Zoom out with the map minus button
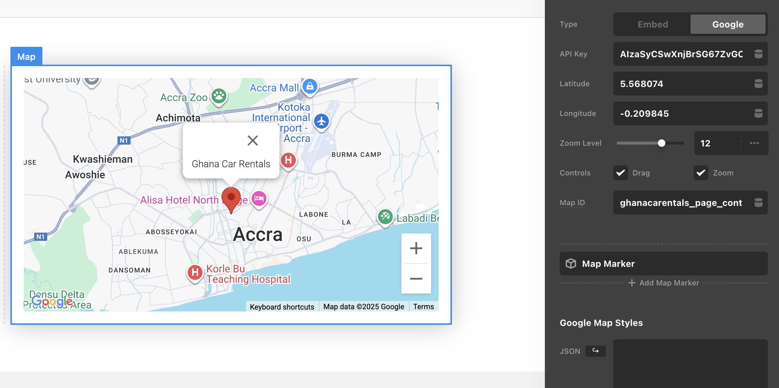The height and width of the screenshot is (388, 779). tap(416, 279)
